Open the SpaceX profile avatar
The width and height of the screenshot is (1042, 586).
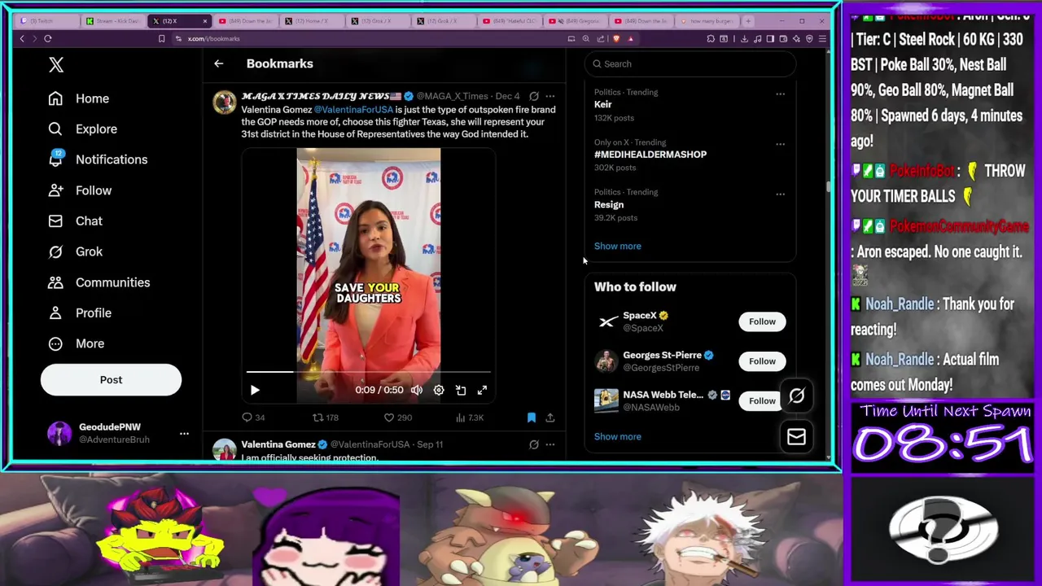(606, 321)
